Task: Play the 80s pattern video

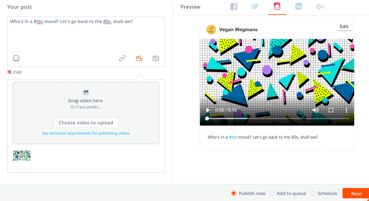Action: [208, 110]
